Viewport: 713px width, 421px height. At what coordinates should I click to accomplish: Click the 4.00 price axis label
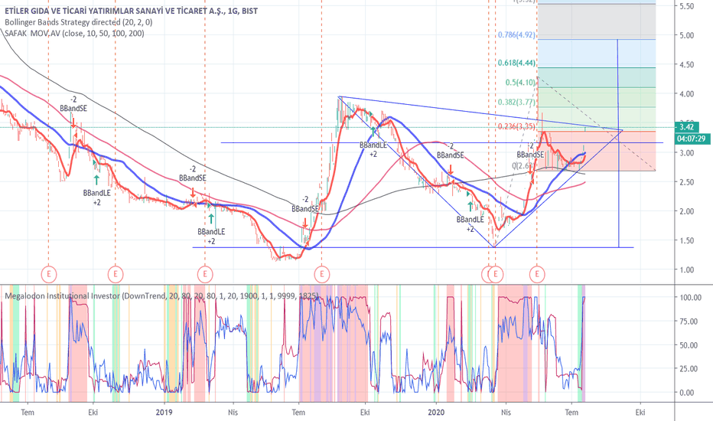687,94
